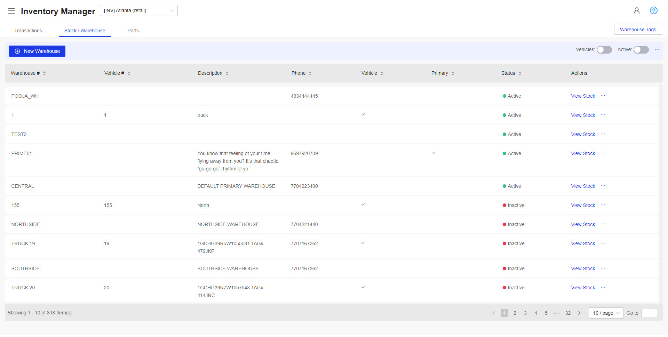The width and height of the screenshot is (668, 337).
Task: Sort by Phone column arrows
Action: [310, 73]
